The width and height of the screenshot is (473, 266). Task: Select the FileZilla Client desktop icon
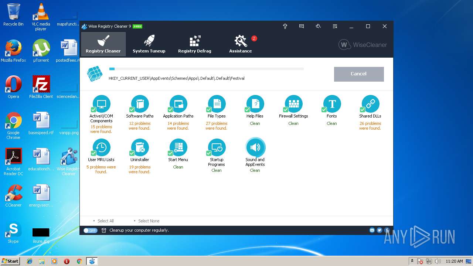pos(41,87)
